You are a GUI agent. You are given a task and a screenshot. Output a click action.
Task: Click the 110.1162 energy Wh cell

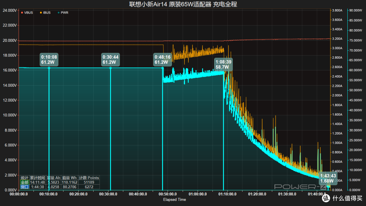tap(69, 182)
